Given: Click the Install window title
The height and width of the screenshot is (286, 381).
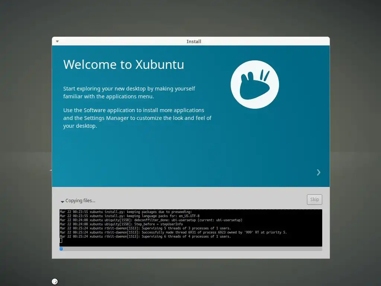Looking at the screenshot, I should point(193,42).
